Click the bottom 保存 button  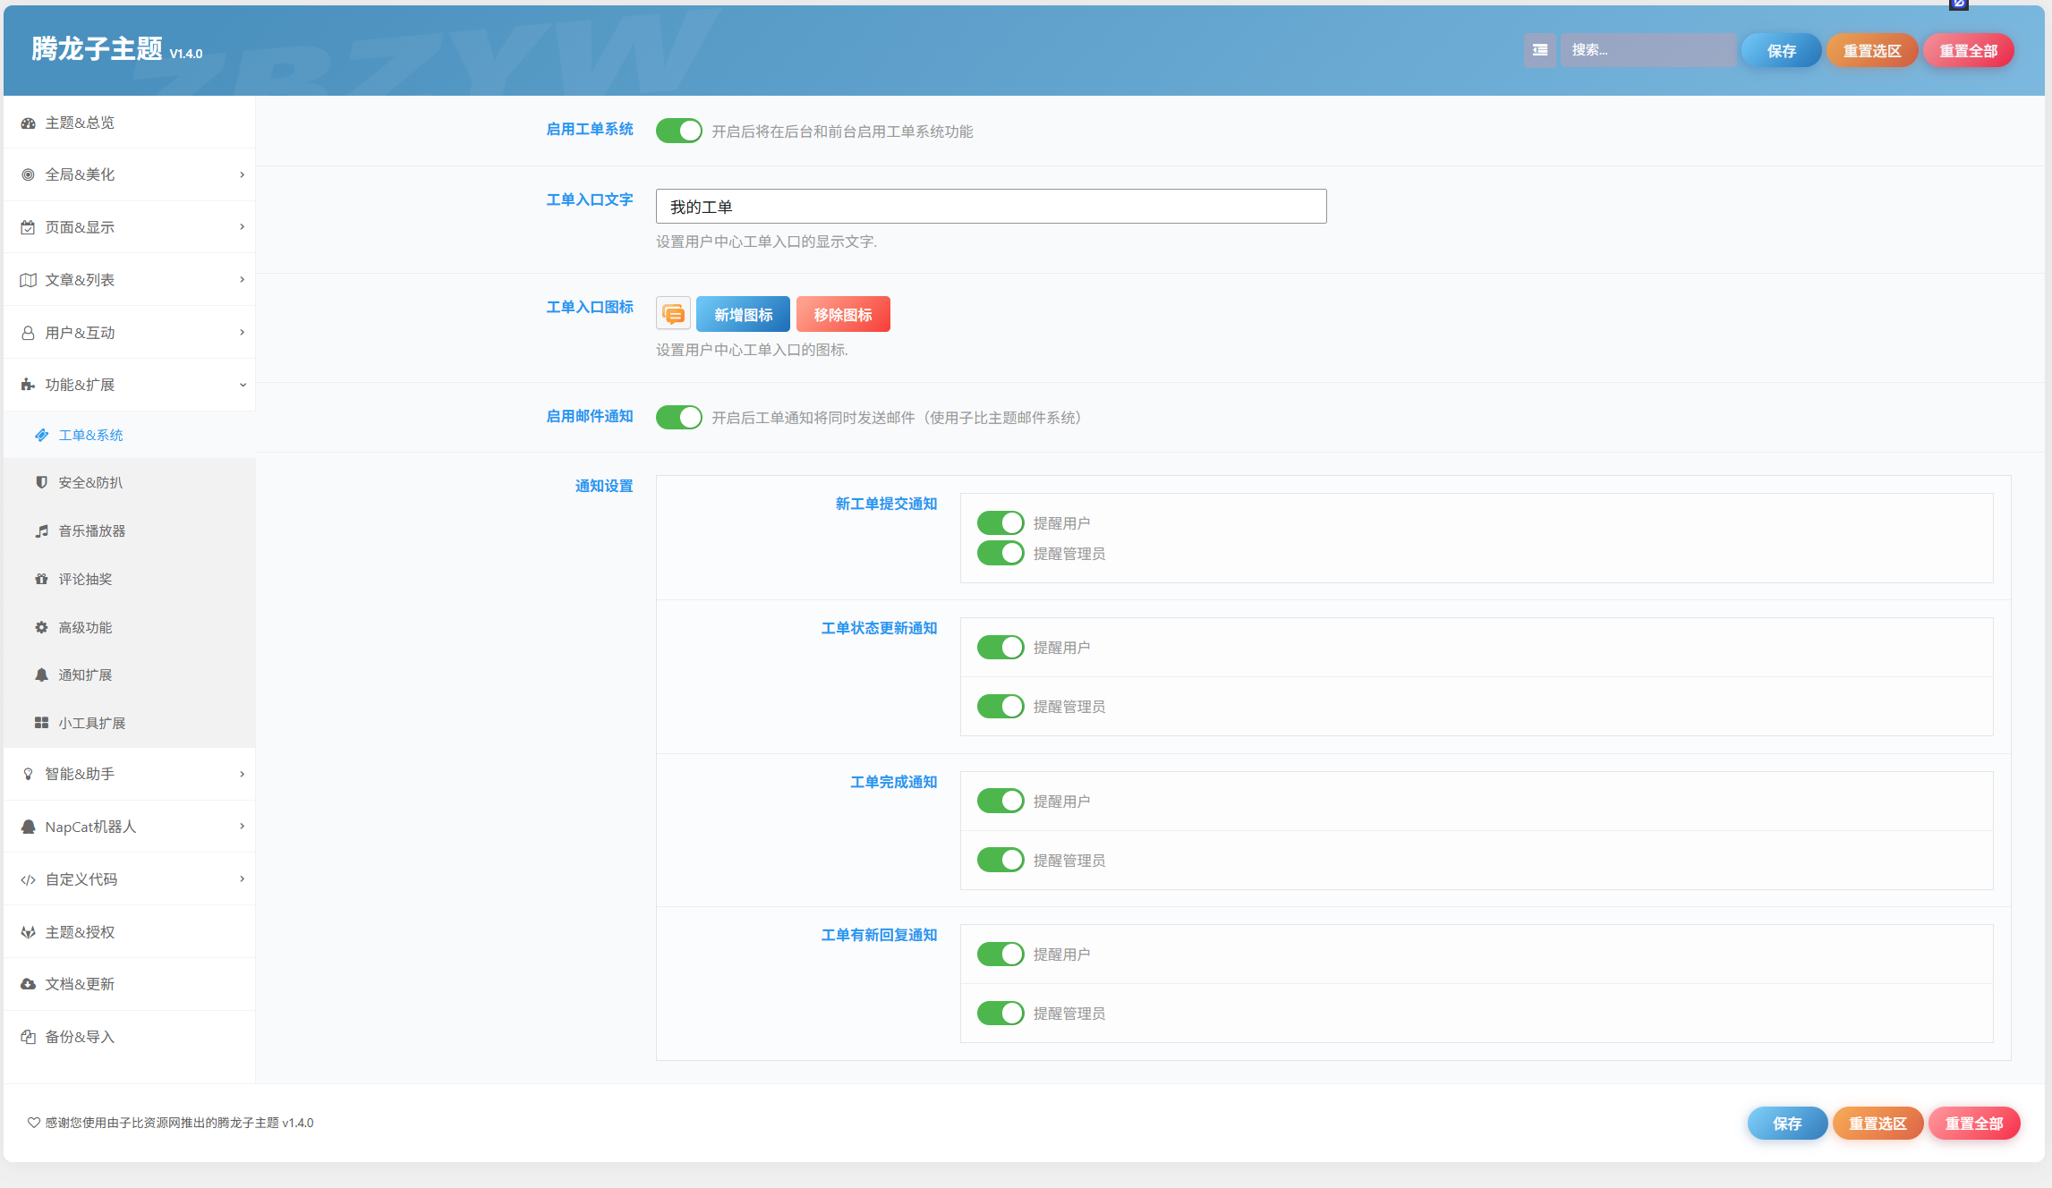click(1787, 1124)
